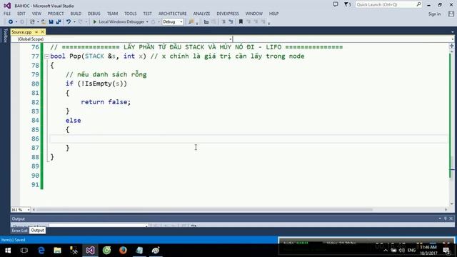
Task: Click the New Project toolbar icon
Action: pos(32,22)
